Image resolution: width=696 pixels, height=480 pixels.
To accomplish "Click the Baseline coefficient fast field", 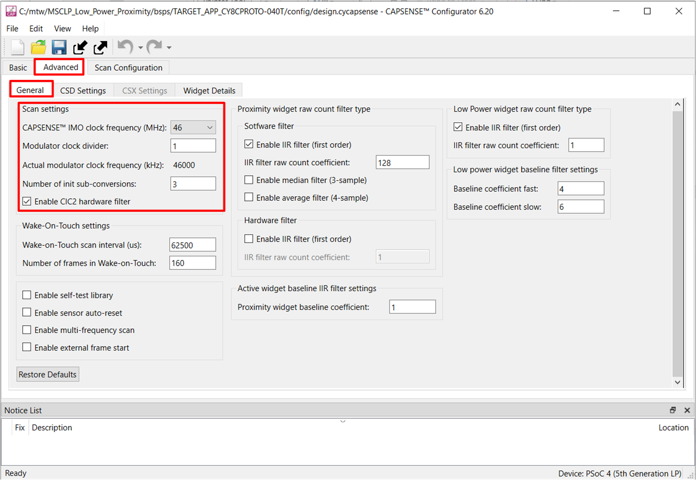I will coord(581,188).
